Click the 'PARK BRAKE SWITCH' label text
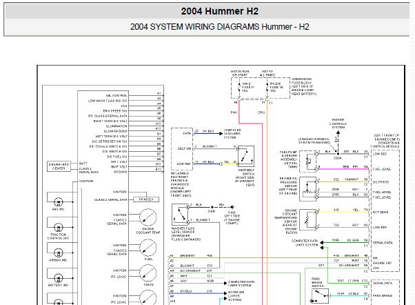The width and height of the screenshot is (415, 305). (x=318, y=282)
